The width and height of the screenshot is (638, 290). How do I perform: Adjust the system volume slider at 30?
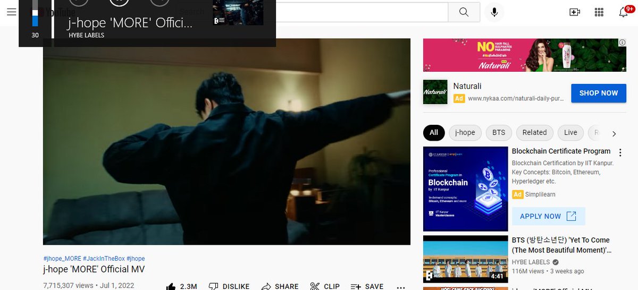35,13
